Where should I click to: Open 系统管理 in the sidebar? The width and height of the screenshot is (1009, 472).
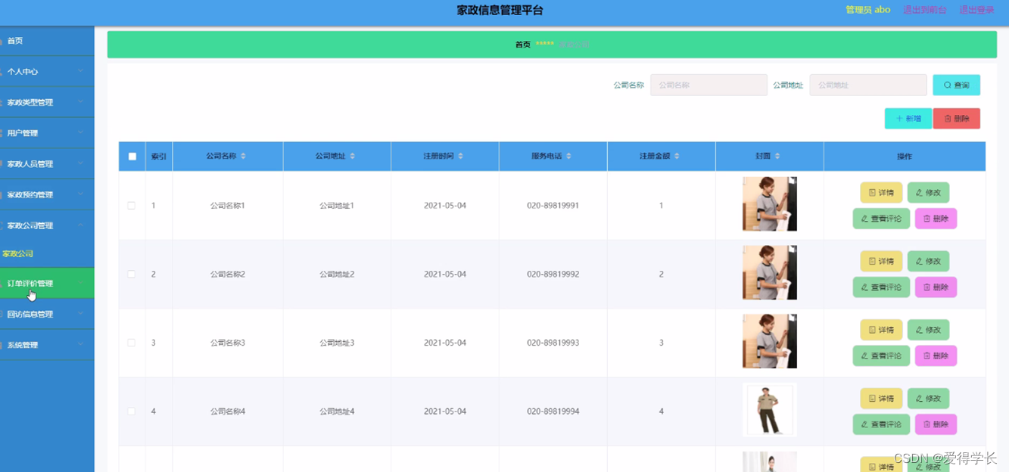coord(47,345)
